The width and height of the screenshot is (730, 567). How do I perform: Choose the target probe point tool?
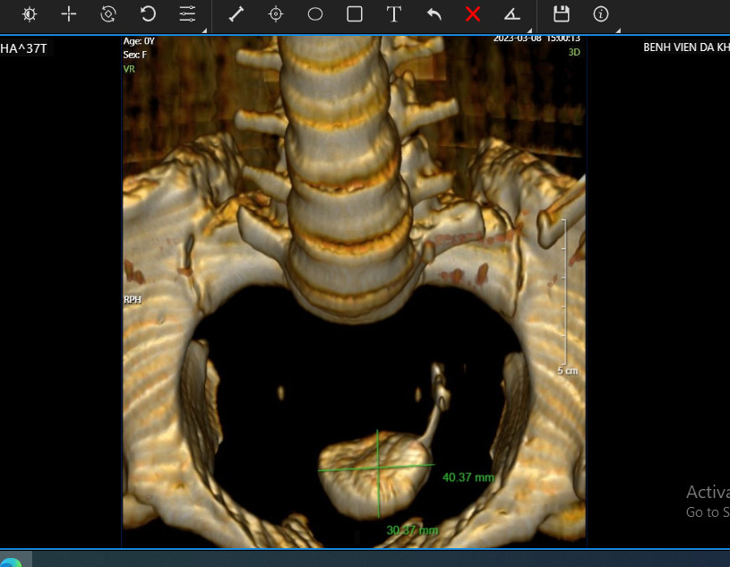pyautogui.click(x=276, y=14)
